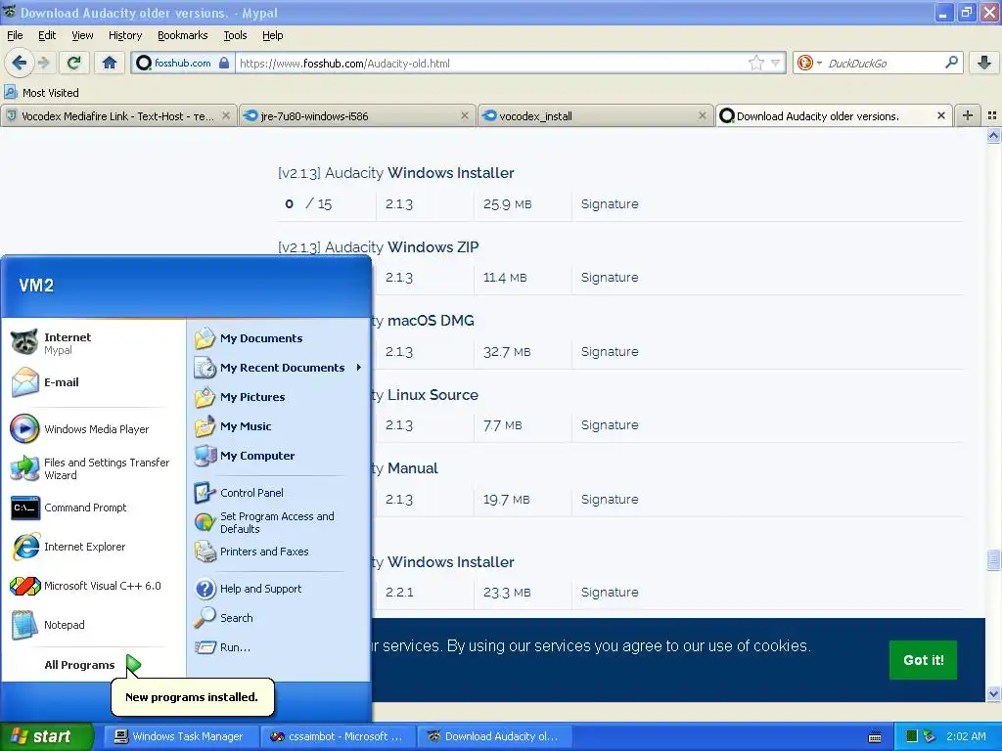Switch to jre-7u80-windows-i586 tab
The width and height of the screenshot is (1002, 751).
pyautogui.click(x=356, y=116)
